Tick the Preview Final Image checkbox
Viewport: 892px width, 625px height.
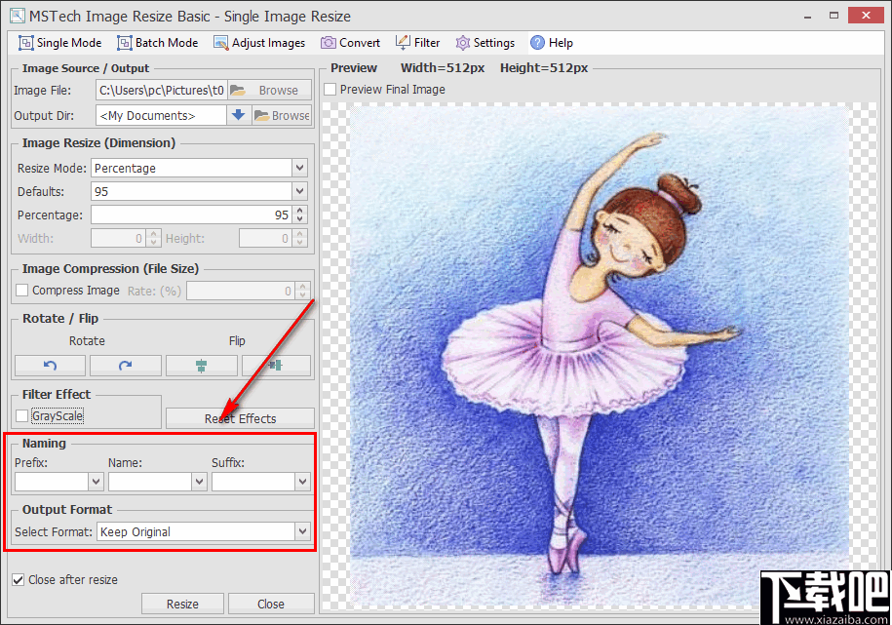pos(330,90)
